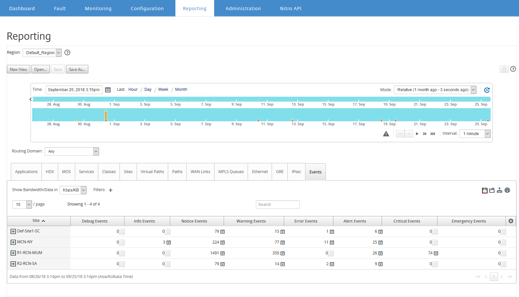Click the refresh icon beside Mode
Viewport: 519px width, 297px height.
click(x=487, y=90)
